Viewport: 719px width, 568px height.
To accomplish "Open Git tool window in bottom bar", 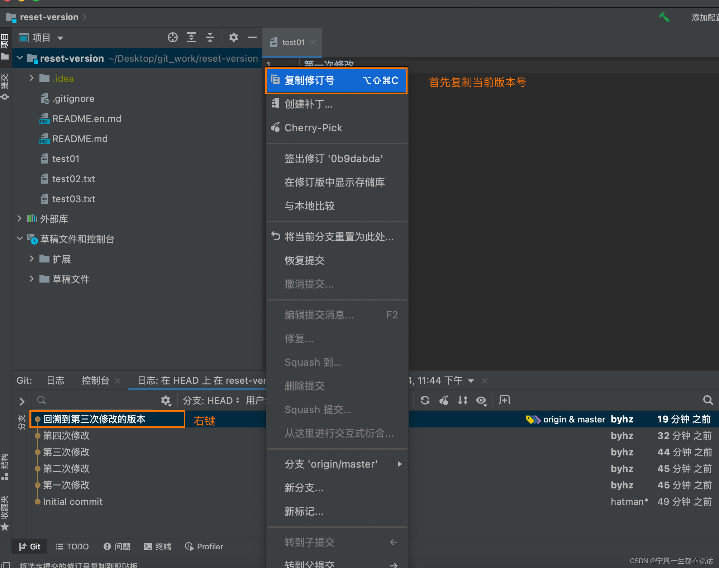I will point(30,546).
